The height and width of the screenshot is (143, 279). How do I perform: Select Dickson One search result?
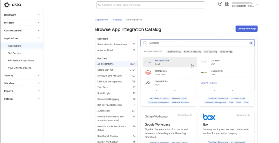tap(170, 62)
